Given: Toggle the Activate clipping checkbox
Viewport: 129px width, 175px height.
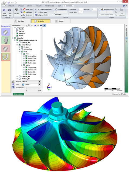Looking at the screenshot, I should pyautogui.click(x=99, y=9).
